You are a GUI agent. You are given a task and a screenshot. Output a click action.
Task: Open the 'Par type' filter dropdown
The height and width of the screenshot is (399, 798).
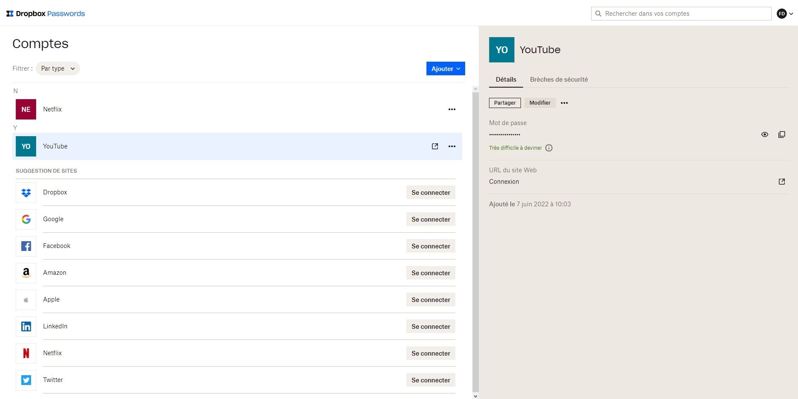click(x=57, y=68)
